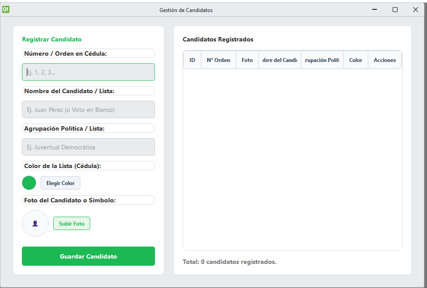
Task: Maximize the Gestión de Candidatos window
Action: coord(395,9)
